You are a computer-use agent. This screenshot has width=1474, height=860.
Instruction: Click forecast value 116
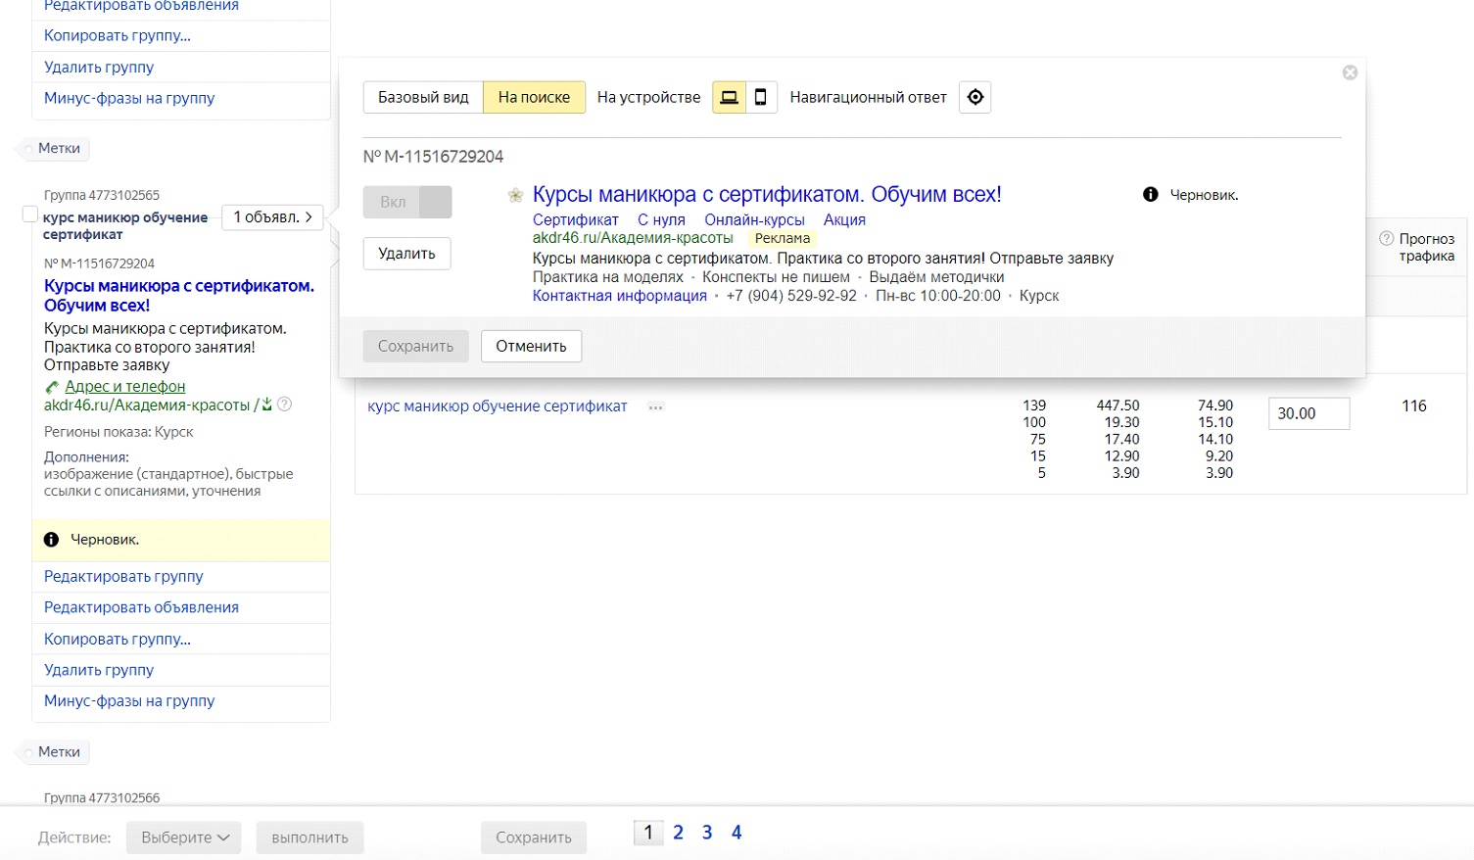tap(1413, 406)
